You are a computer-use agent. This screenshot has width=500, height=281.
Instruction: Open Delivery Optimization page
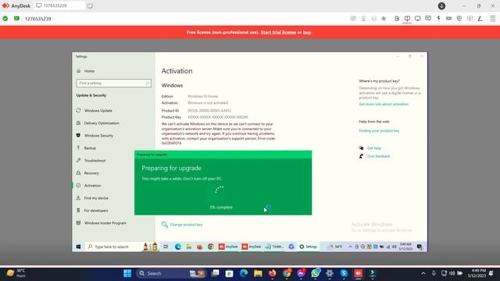[x=98, y=123]
